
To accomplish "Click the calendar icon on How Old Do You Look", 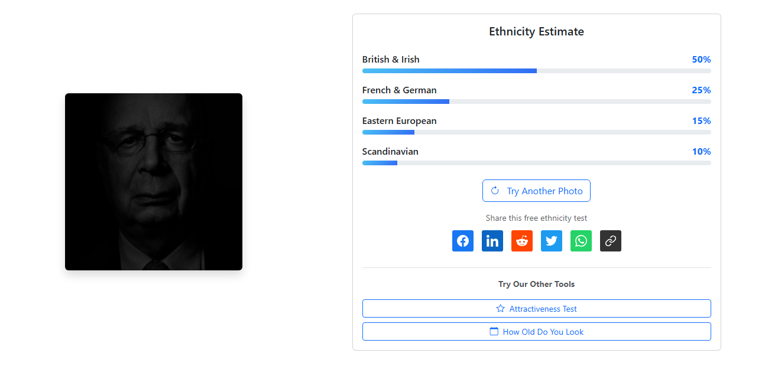I will click(x=494, y=332).
